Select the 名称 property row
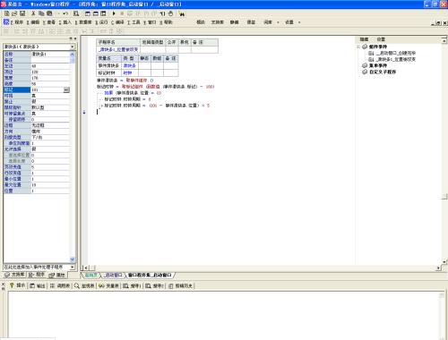Image resolution: width=448 pixels, height=340 pixels. [x=37, y=54]
